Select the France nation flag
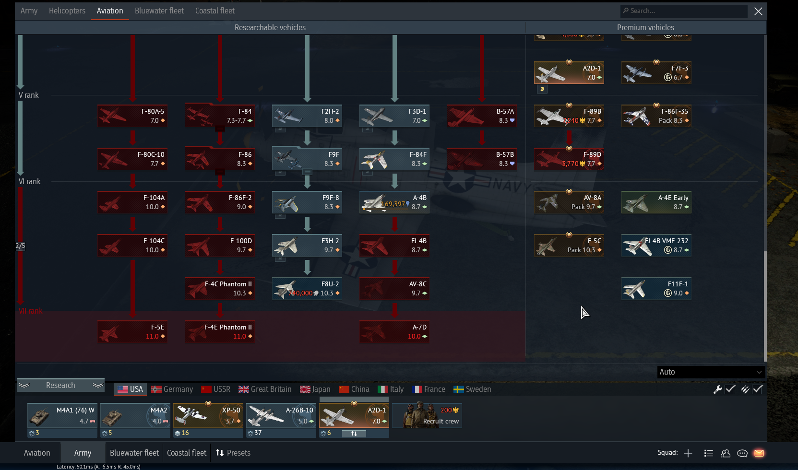The image size is (798, 470). [x=429, y=389]
